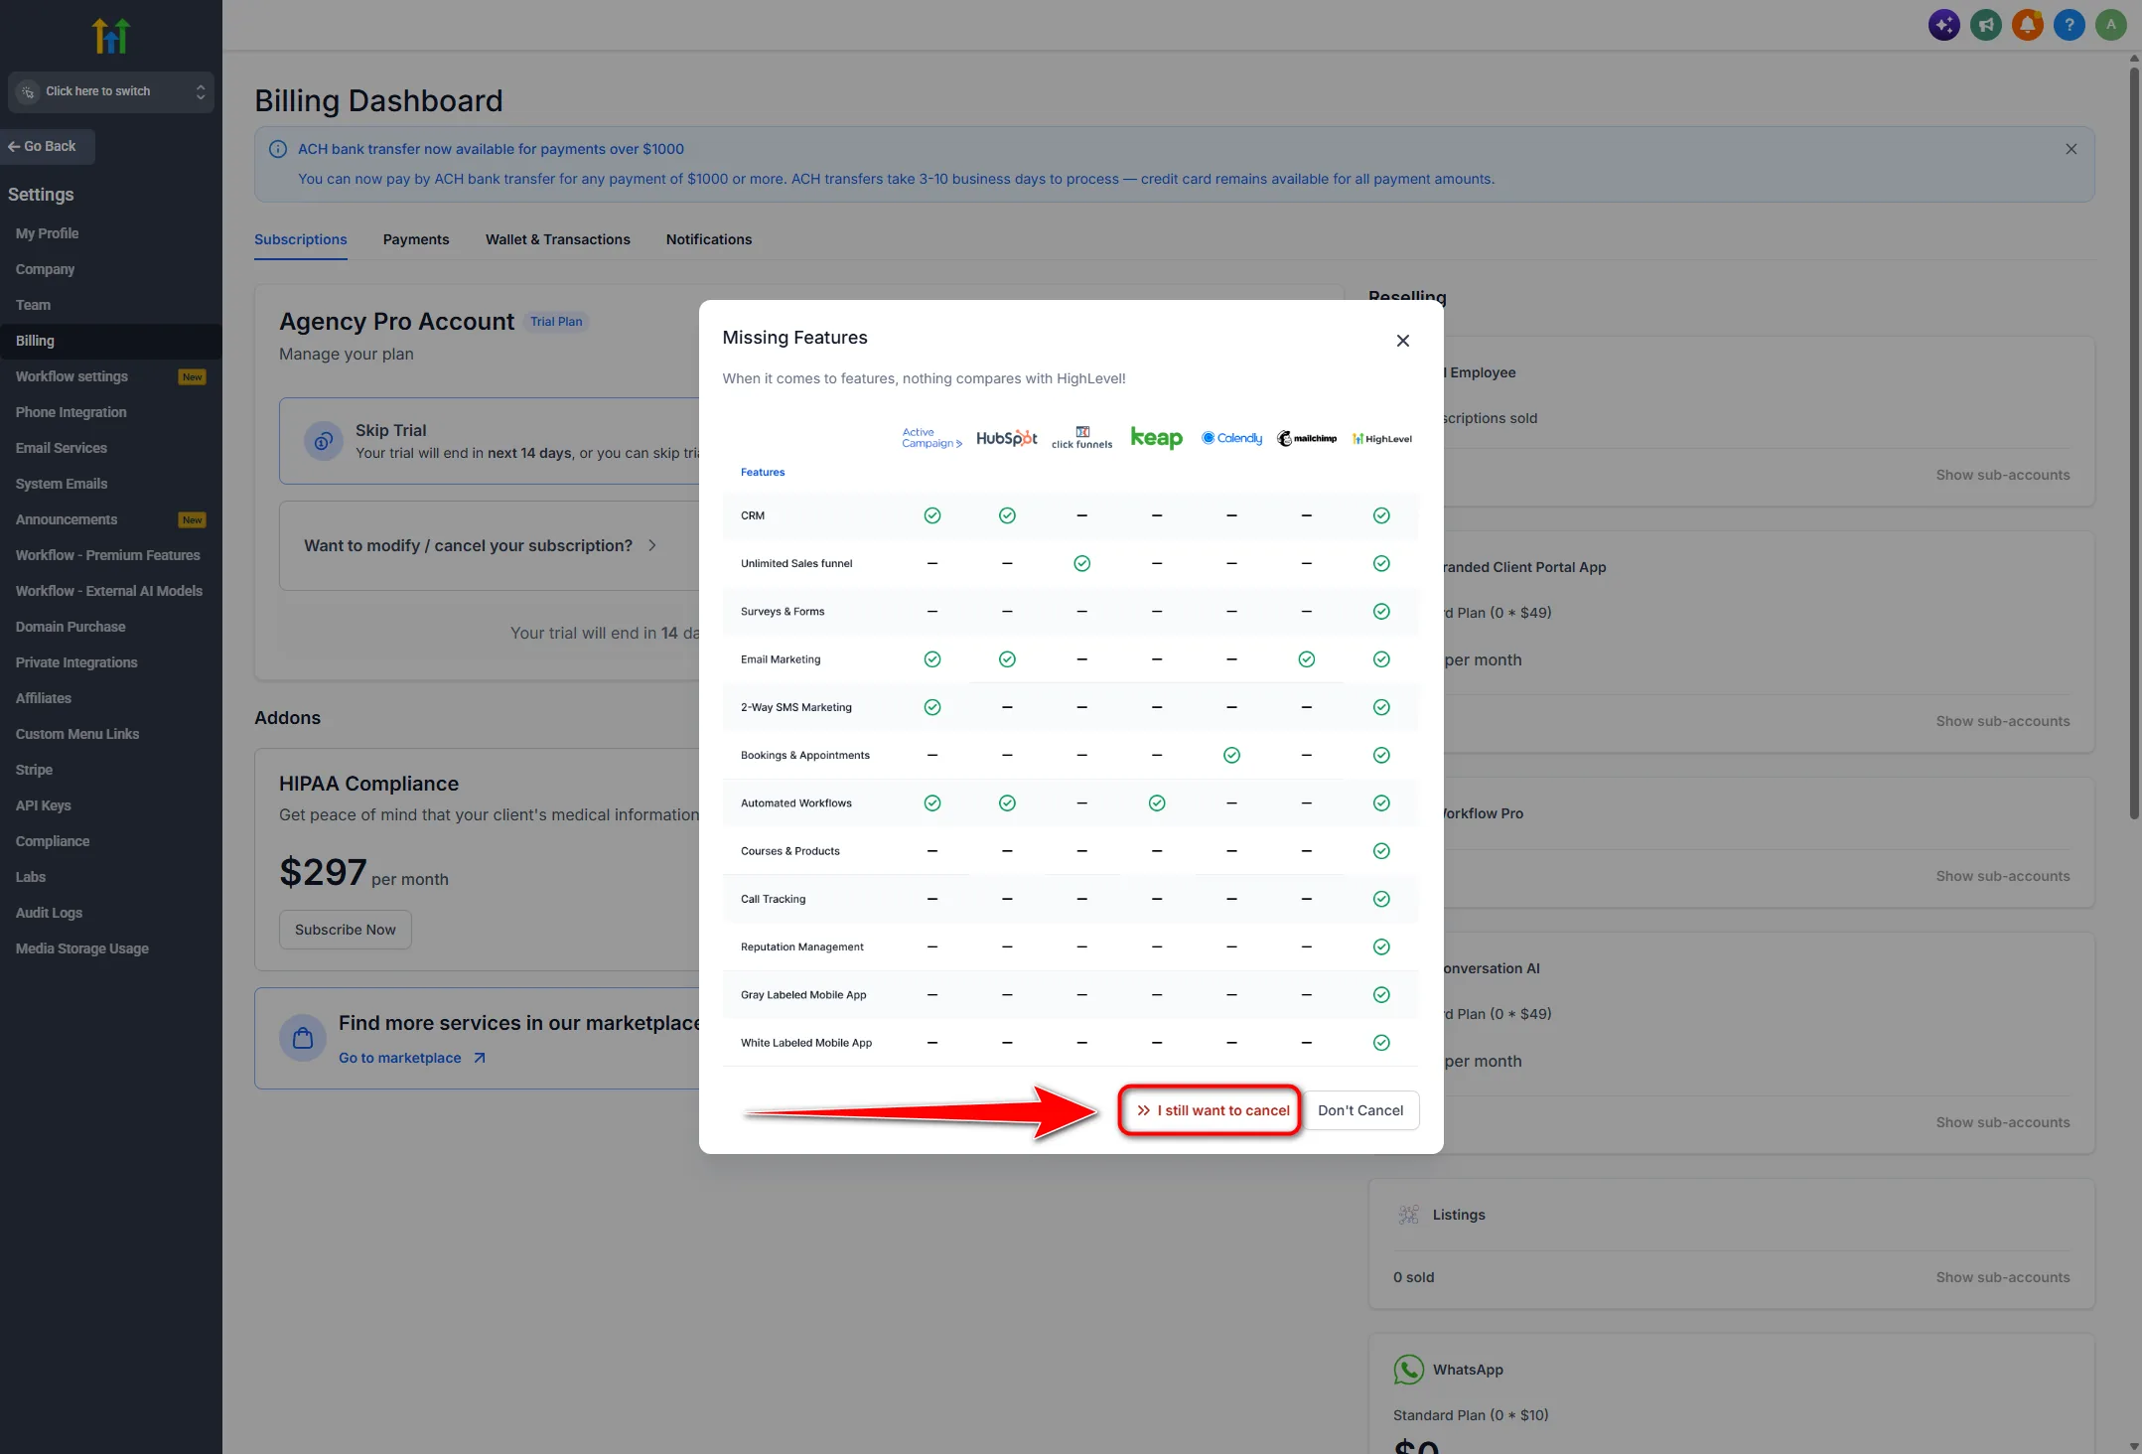Screen dimensions: 2142x1454
Task: Click the page vertical scrollbar
Action: coord(2134,442)
